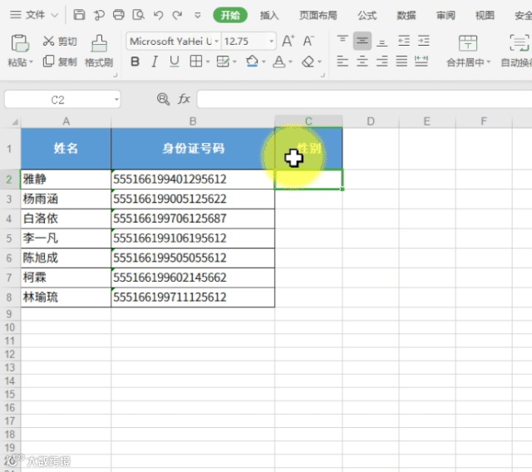The image size is (532, 472).
Task: Open the font name dropdown
Action: [x=216, y=42]
